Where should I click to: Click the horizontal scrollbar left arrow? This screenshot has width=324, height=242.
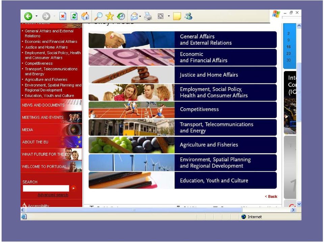click(x=23, y=210)
